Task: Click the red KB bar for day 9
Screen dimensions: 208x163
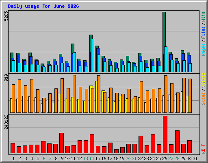Action: pos(62,143)
